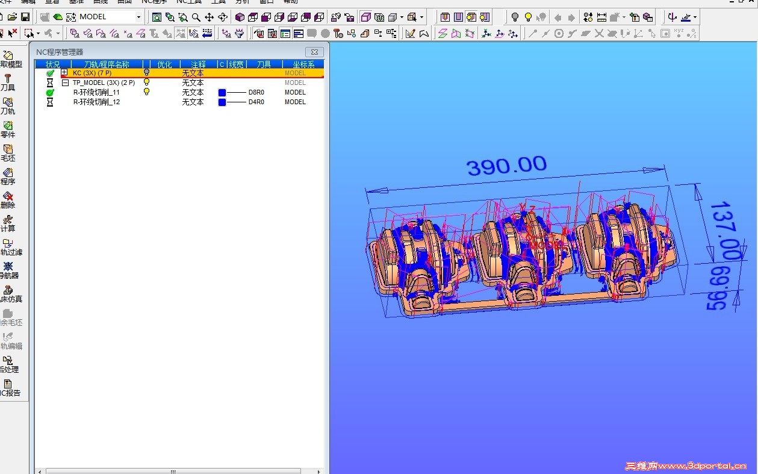Open the 刀具 cutter tool in sidebar
758x474 pixels.
[8, 83]
